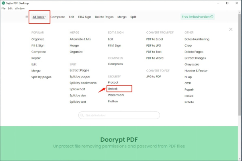The image size is (242, 161).
Task: Open Repair under Other
Action: point(189,90)
